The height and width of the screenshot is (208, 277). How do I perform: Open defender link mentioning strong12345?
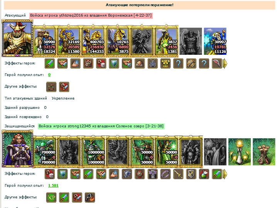[x=101, y=126]
